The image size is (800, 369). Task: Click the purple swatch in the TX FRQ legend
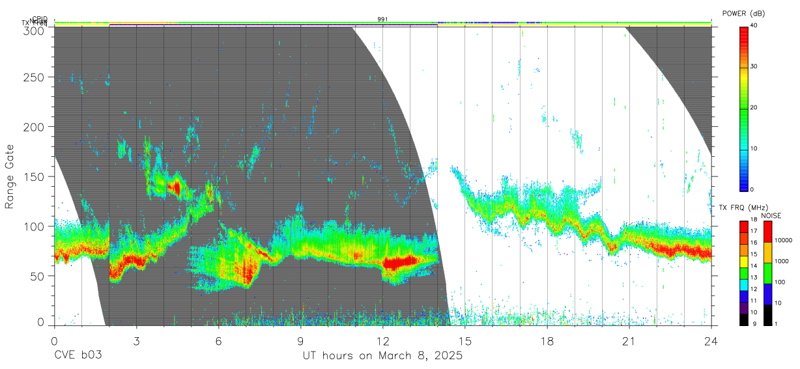(x=744, y=308)
